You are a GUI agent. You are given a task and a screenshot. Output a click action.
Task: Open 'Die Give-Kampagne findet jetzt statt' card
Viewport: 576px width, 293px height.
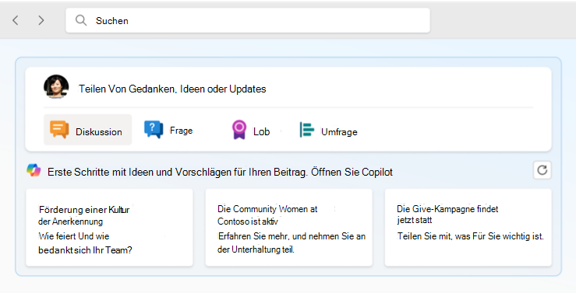468,228
